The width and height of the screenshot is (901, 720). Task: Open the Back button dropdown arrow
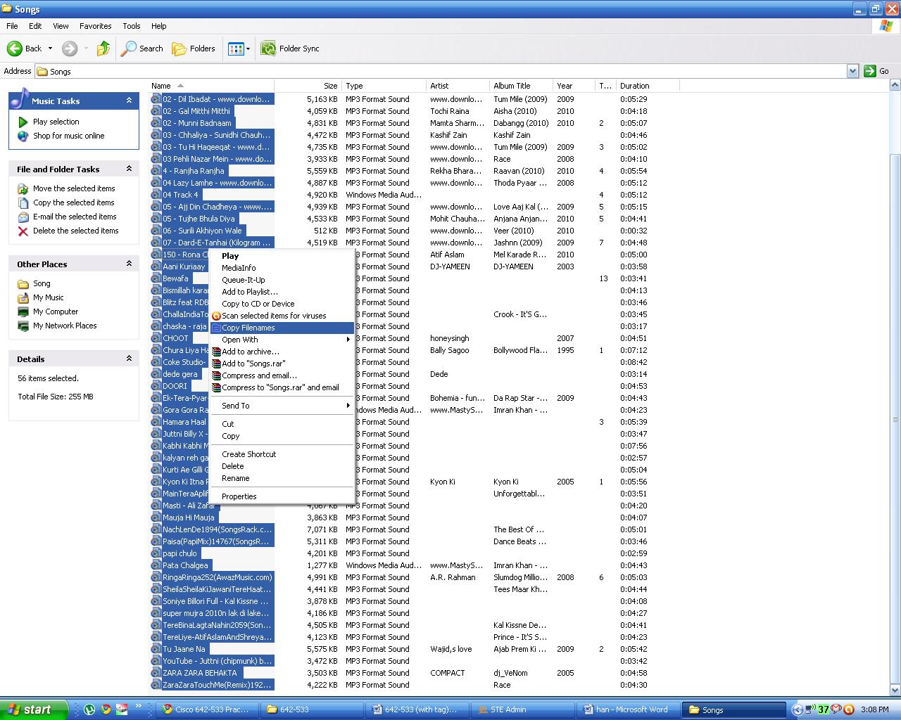pos(50,49)
